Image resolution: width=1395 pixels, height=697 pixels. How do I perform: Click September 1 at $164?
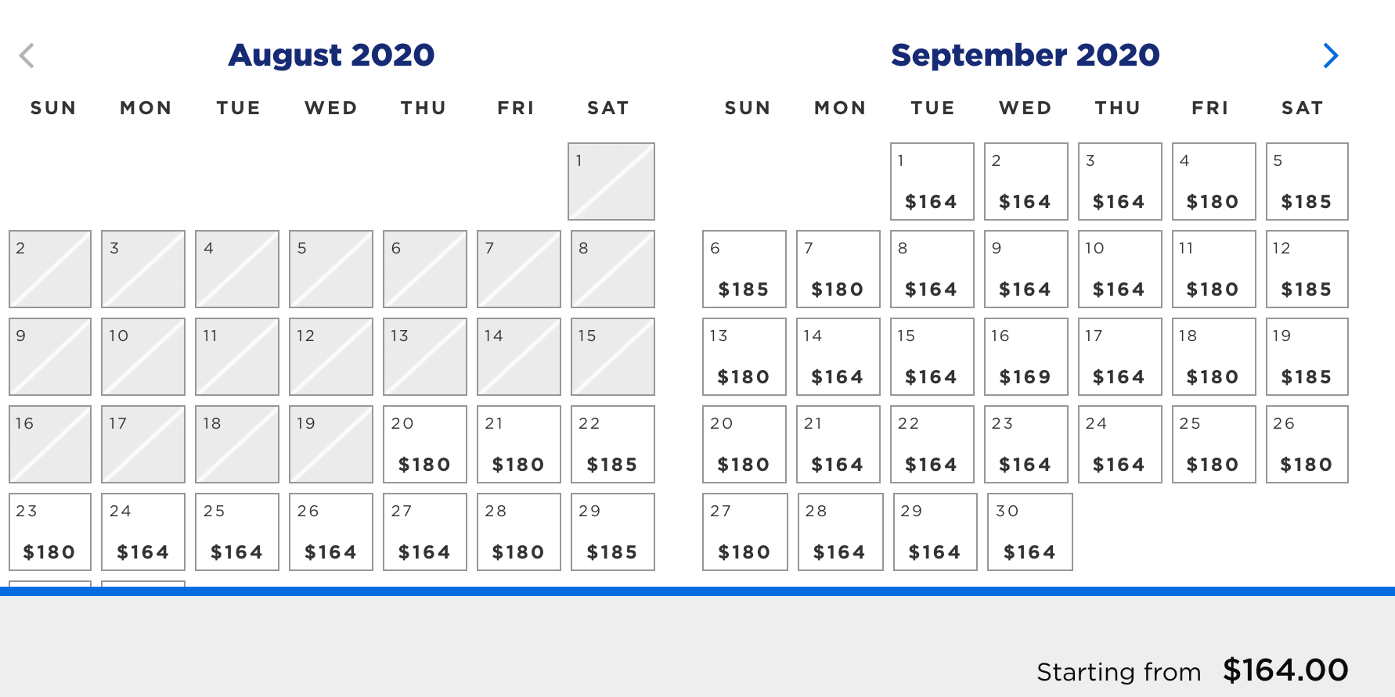(932, 181)
